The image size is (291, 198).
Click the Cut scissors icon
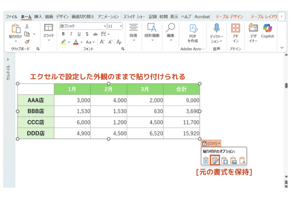click(27, 26)
